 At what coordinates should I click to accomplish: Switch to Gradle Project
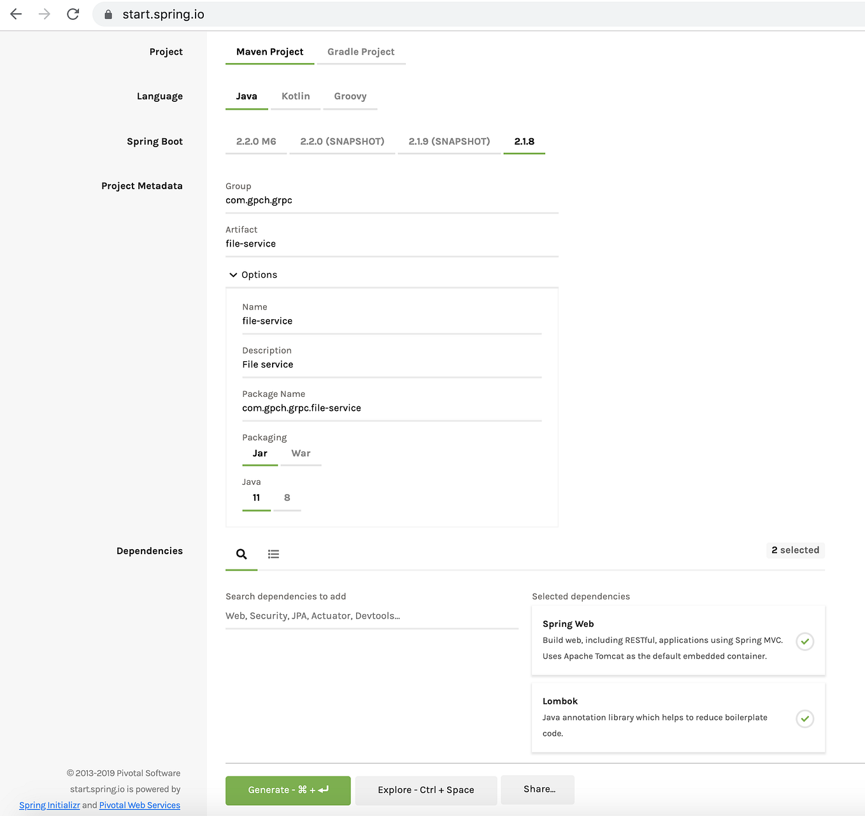click(x=361, y=52)
